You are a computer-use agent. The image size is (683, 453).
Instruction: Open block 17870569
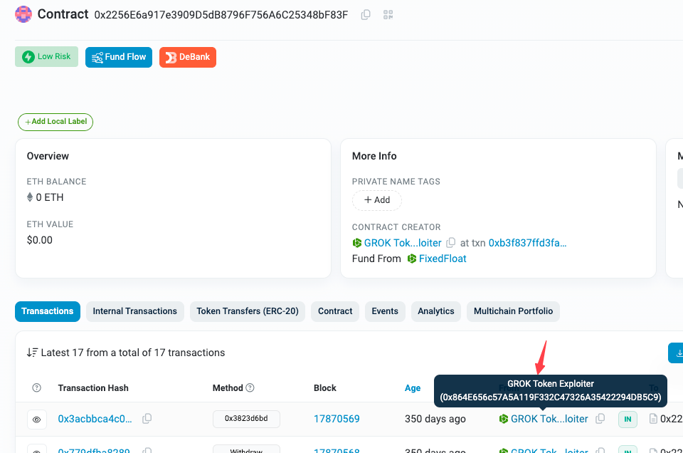point(337,419)
